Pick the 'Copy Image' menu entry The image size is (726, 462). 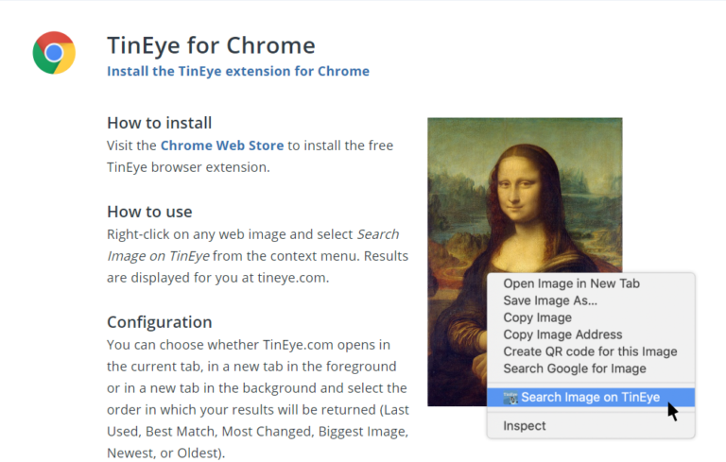(x=537, y=317)
